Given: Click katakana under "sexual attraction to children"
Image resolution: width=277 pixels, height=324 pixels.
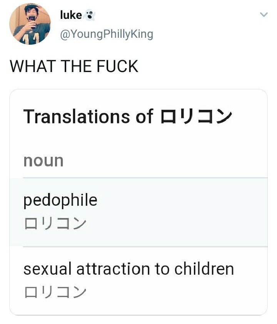Looking at the screenshot, I should [55, 292].
